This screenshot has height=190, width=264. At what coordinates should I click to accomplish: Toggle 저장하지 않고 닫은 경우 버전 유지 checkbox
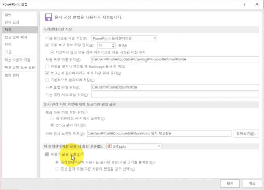tap(52, 52)
